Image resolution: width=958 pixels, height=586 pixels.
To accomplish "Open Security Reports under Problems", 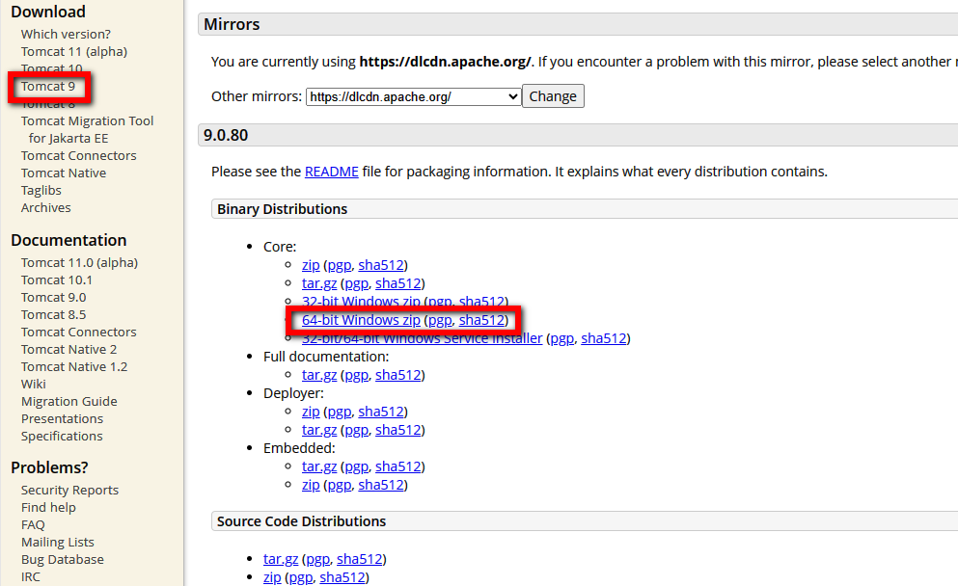I will coord(69,491).
